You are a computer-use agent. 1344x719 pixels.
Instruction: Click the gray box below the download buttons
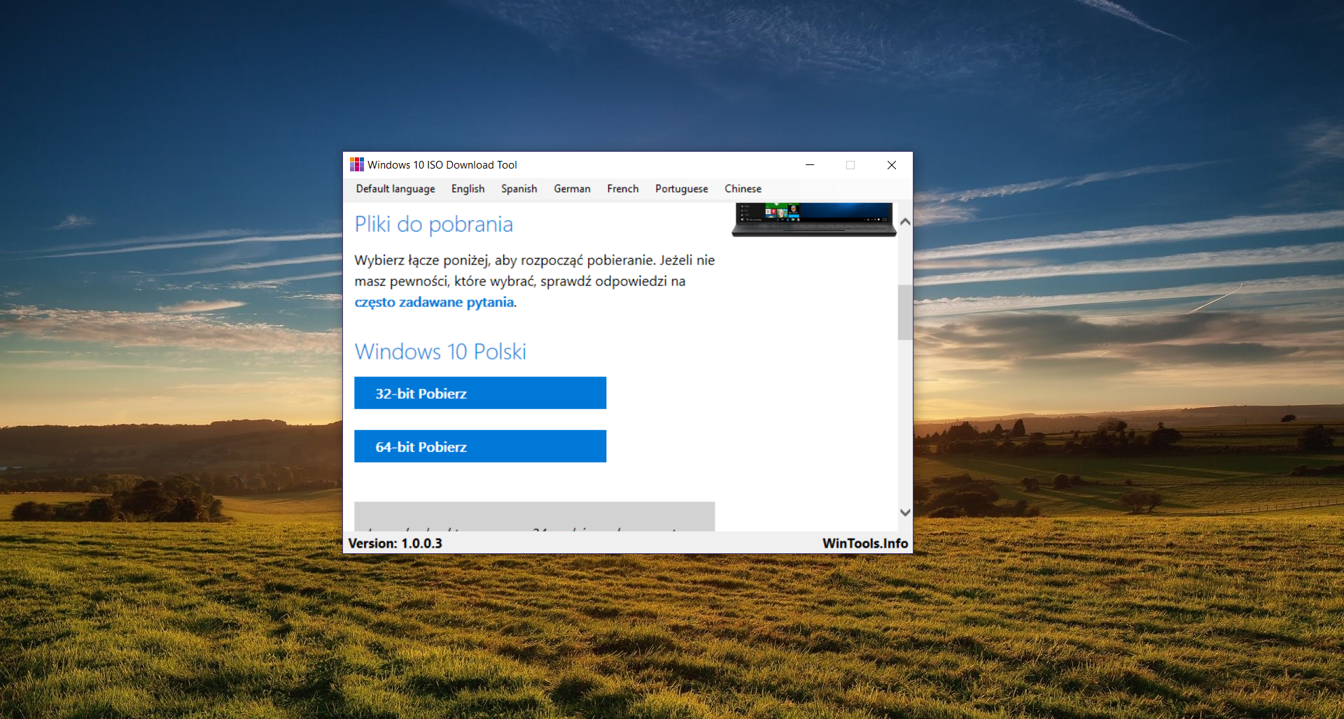pos(534,516)
